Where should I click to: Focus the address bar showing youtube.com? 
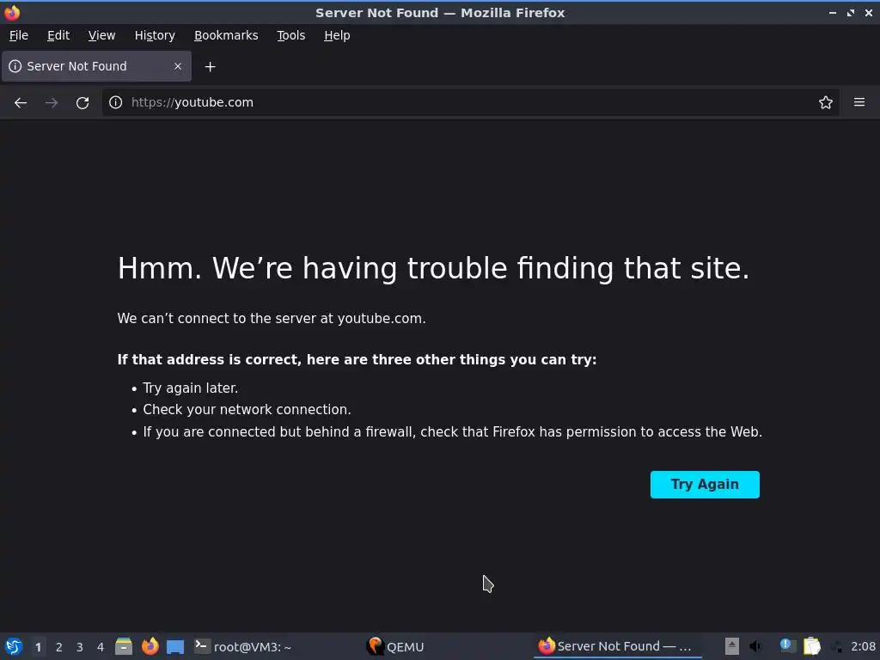[x=470, y=102]
